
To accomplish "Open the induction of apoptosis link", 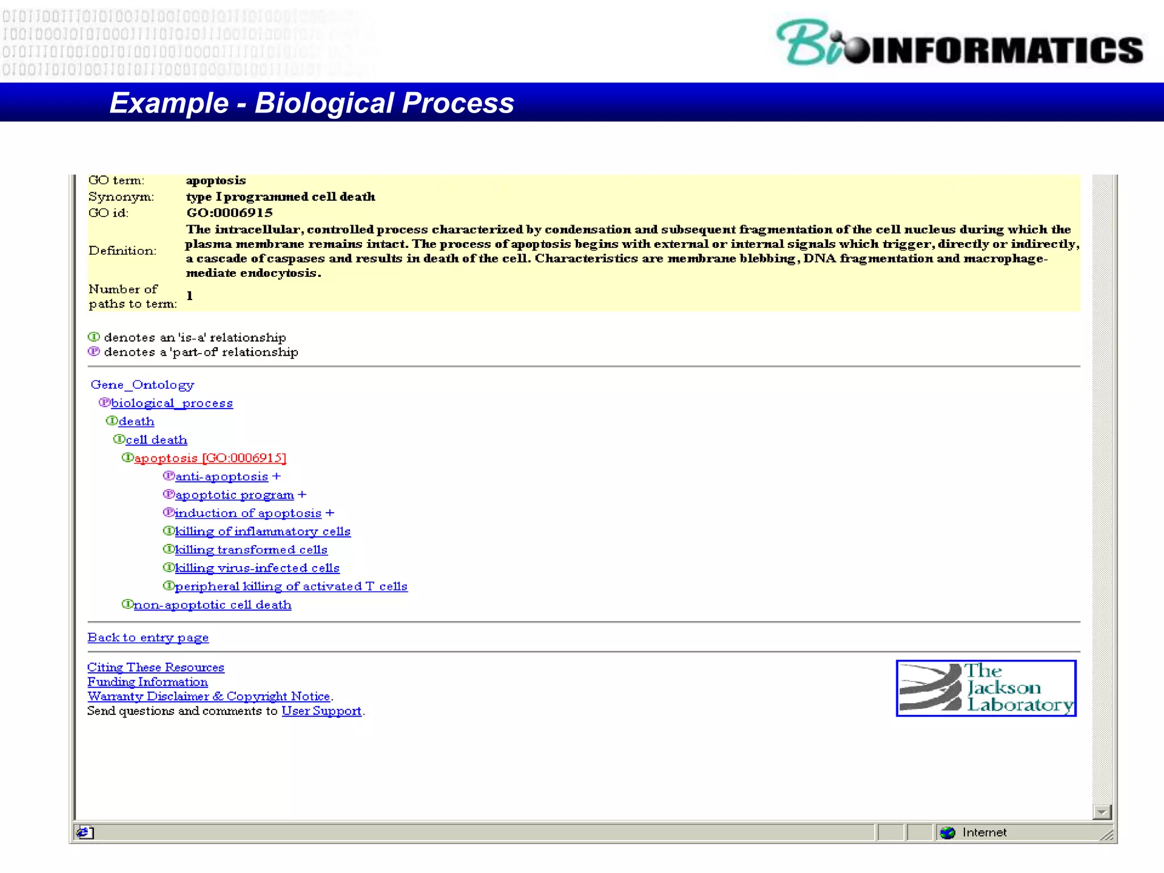I will (248, 513).
